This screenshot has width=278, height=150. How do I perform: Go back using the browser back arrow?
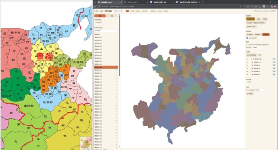coord(95,7)
